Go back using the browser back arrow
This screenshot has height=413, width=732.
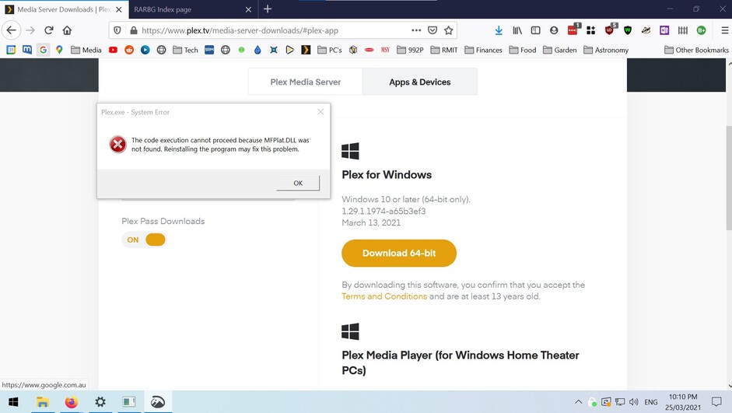[11, 30]
